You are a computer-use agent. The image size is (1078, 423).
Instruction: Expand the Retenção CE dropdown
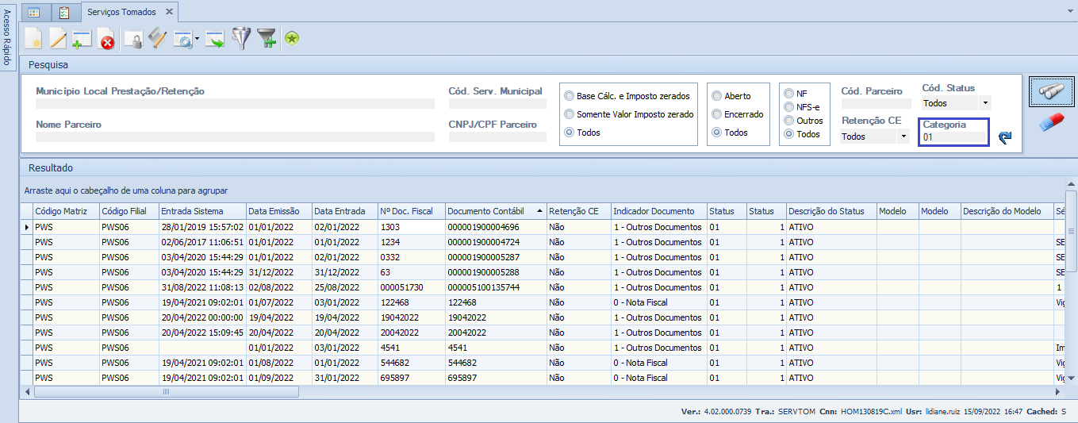click(903, 137)
